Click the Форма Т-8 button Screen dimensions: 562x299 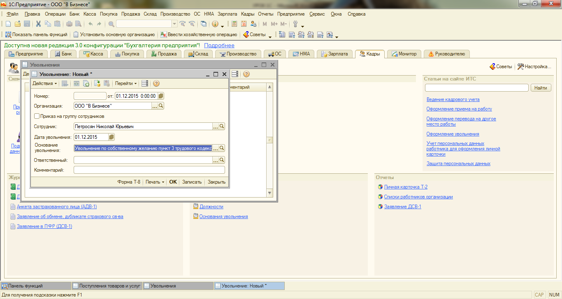pos(129,182)
